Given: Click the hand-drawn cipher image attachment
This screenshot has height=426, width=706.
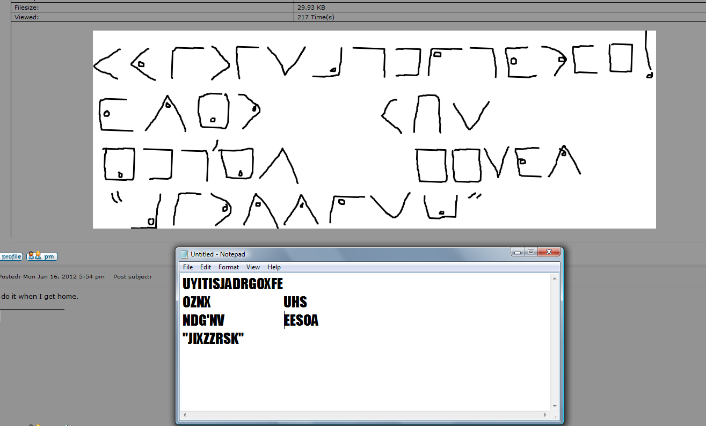Looking at the screenshot, I should click(x=374, y=129).
